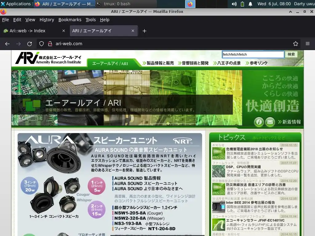Image resolution: width=315 pixels, height=236 pixels.
Task: Open DSP、CPUの開発実績 topic
Action: (x=243, y=167)
